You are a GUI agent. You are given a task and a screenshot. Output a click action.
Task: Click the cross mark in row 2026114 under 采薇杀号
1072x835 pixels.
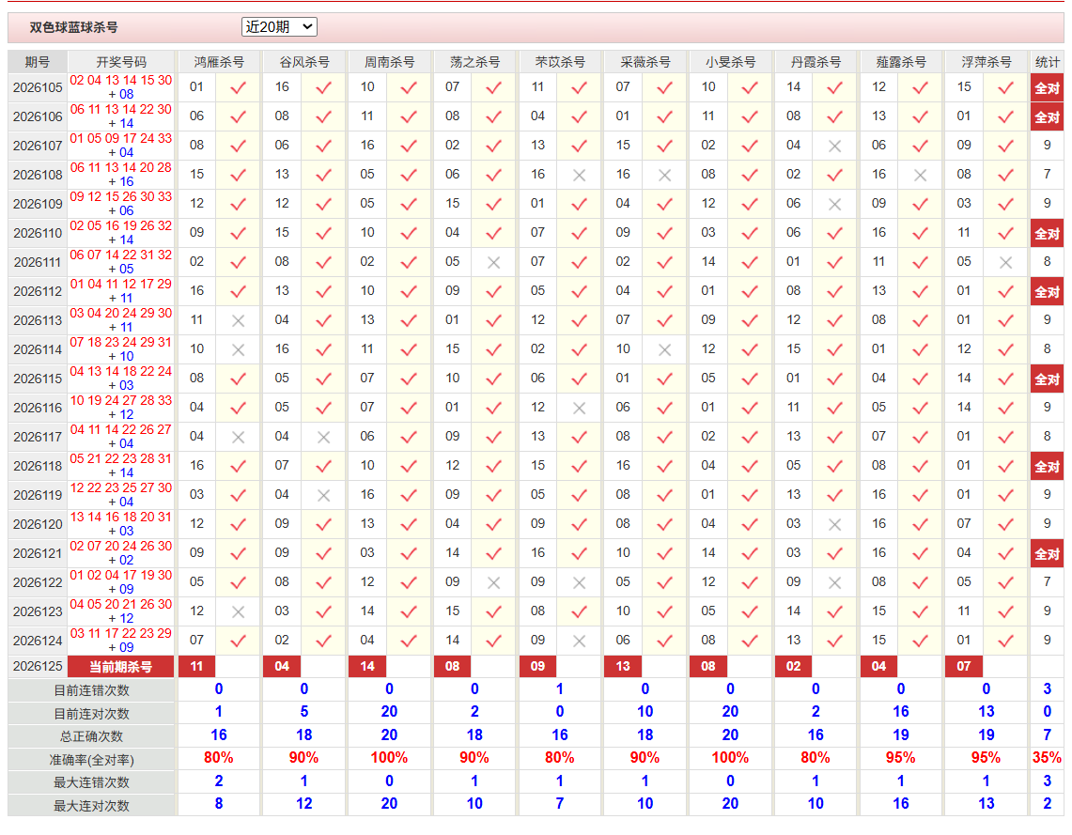664,350
